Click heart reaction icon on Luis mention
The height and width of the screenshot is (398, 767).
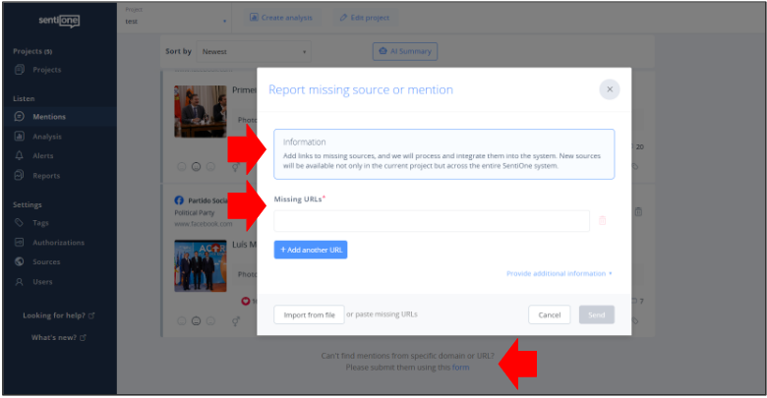click(246, 301)
